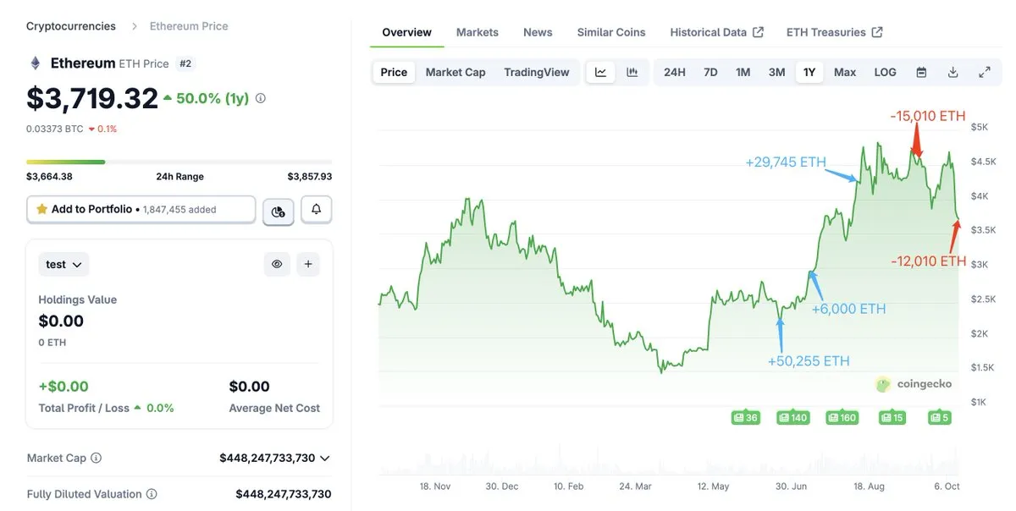Screen dimensions: 1016x511
Task: Toggle holdings visibility eye icon
Action: tap(277, 264)
